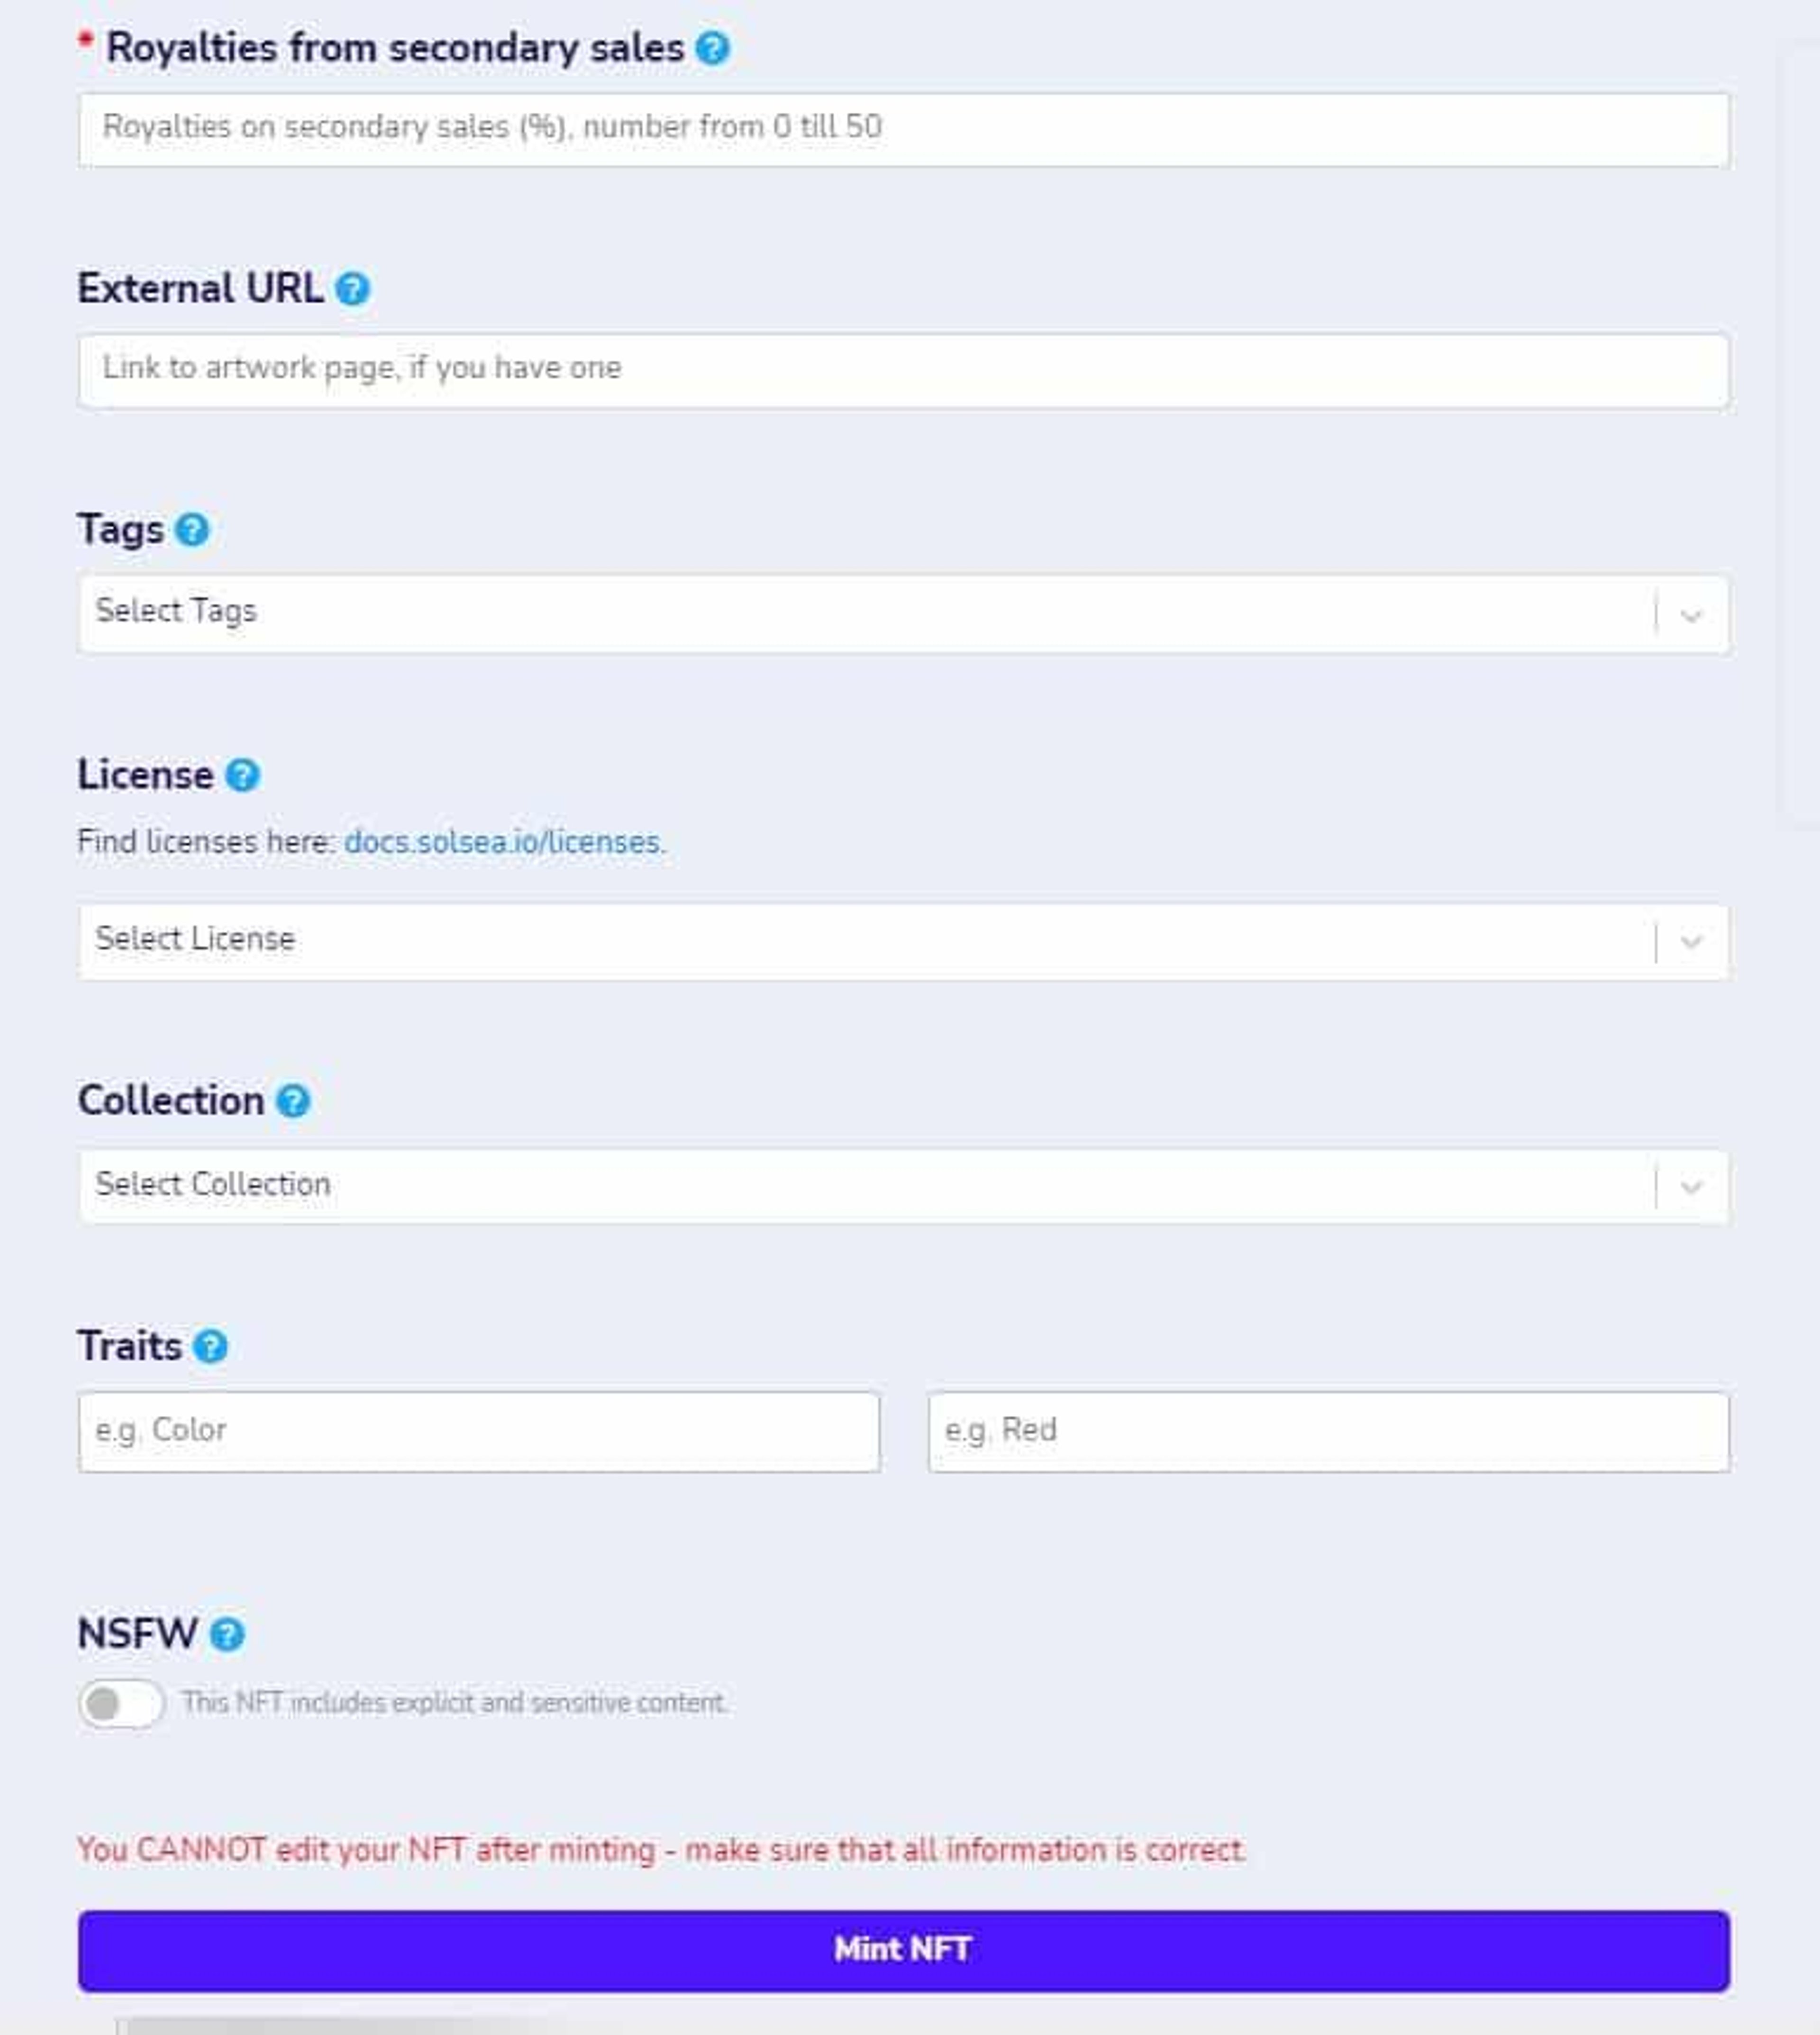Image resolution: width=1820 pixels, height=2035 pixels.
Task: Toggle the NSFW explicit content switch
Action: [121, 1703]
